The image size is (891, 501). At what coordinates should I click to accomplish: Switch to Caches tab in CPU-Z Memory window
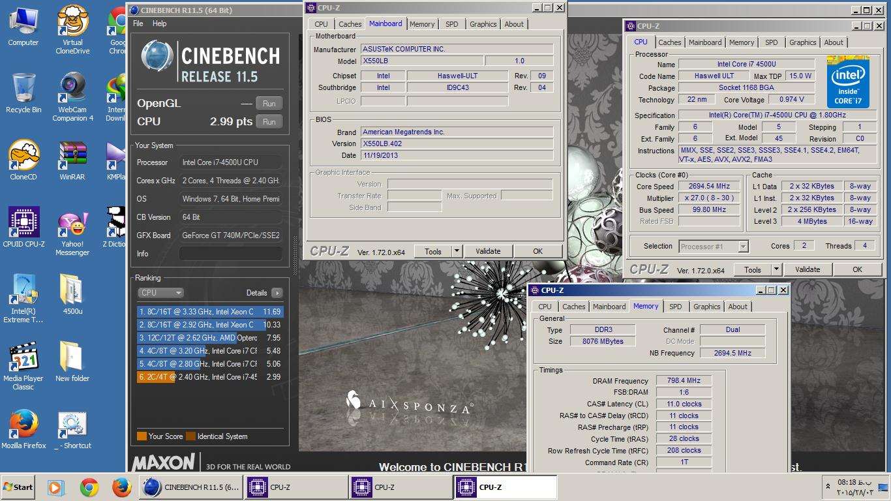pyautogui.click(x=574, y=307)
